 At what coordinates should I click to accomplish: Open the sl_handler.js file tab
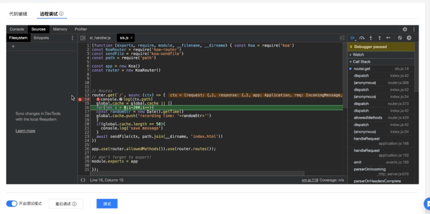100,38
